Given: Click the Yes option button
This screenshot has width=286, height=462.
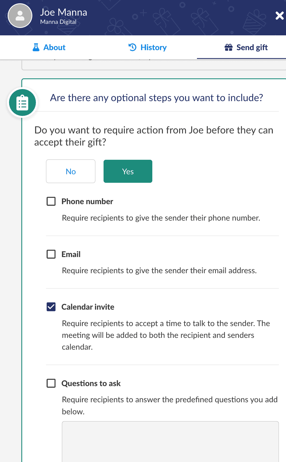Looking at the screenshot, I should 128,171.
